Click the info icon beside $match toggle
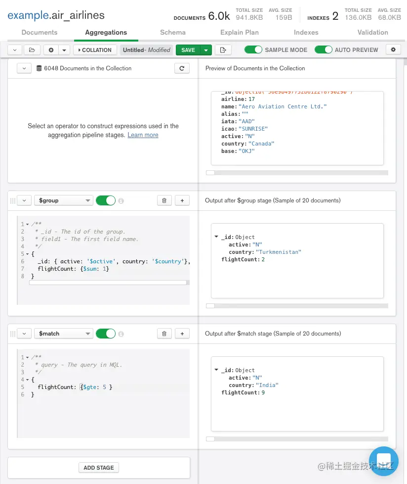This screenshot has height=484, width=407. click(x=121, y=334)
